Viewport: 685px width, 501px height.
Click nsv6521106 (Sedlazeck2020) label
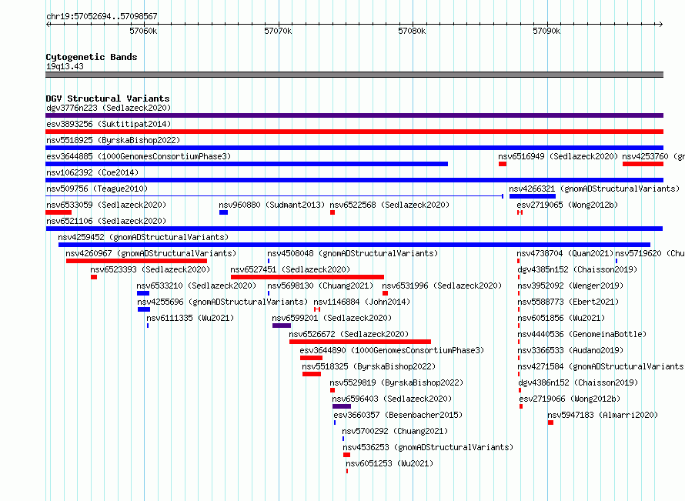click(x=106, y=221)
